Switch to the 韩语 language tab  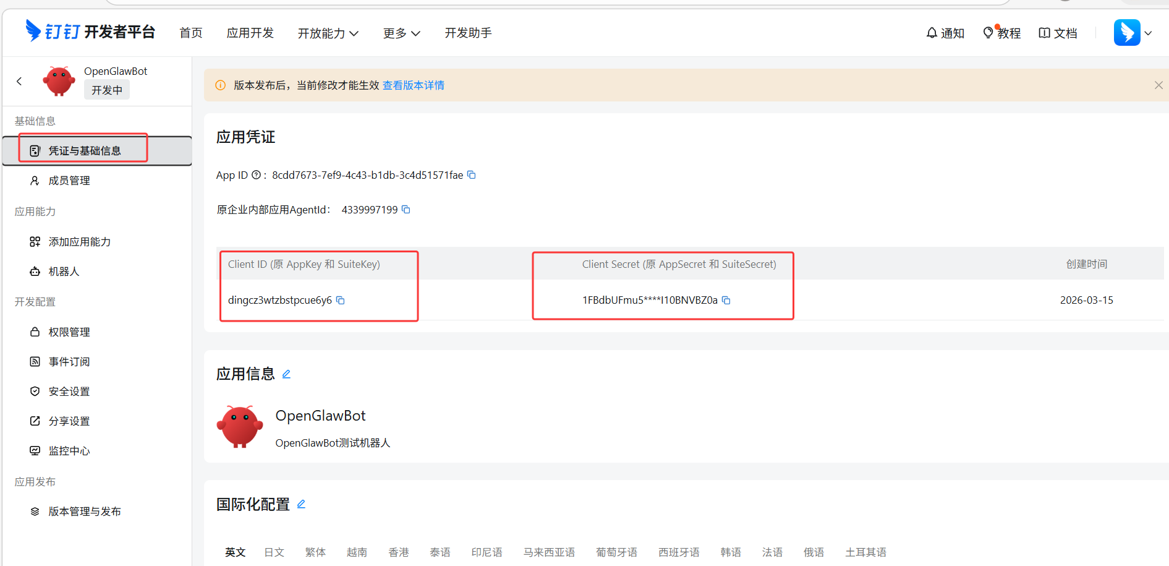click(731, 552)
